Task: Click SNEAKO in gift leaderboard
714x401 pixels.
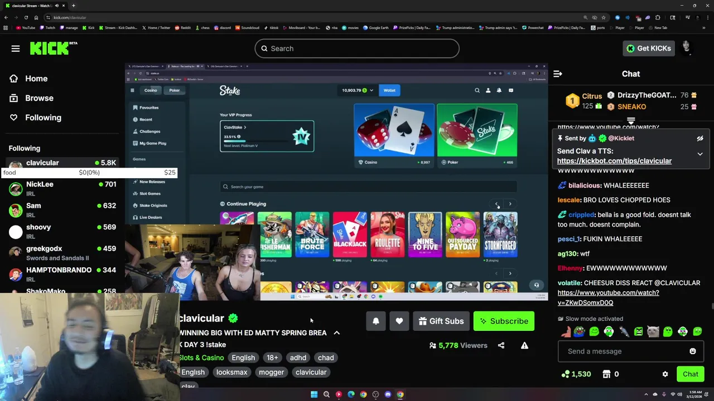Action: (x=631, y=107)
